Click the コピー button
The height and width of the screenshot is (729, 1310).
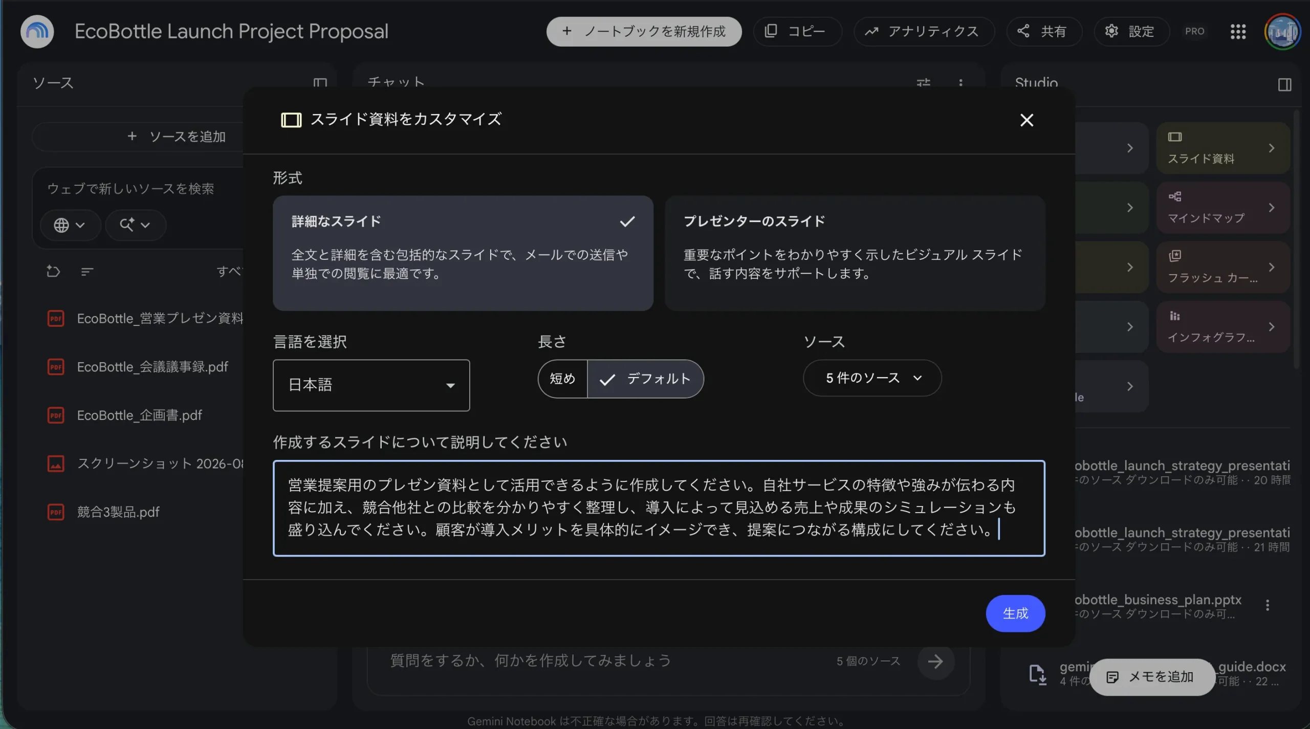(x=797, y=32)
